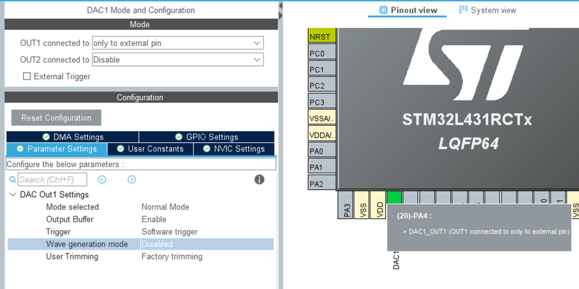Click the PC3 pin
Viewport: 579px width, 289px height.
coord(322,101)
